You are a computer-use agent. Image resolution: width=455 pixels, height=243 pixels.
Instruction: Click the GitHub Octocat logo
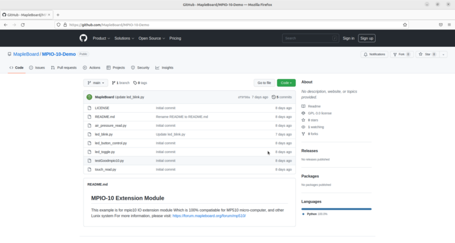(84, 38)
